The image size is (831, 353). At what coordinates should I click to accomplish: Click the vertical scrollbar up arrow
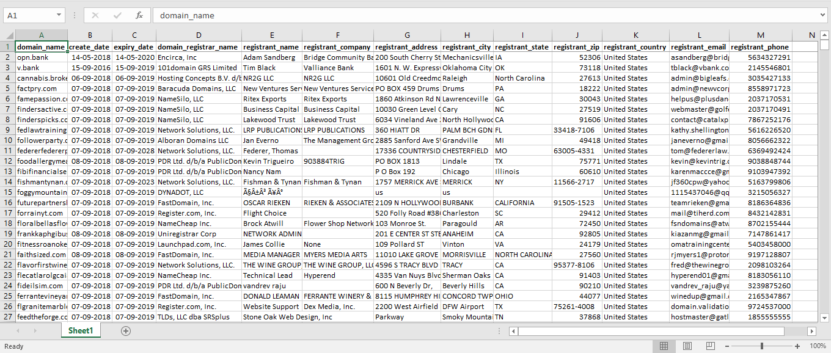click(824, 35)
